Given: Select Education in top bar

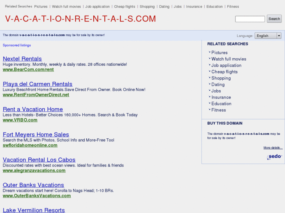Looking at the screenshot, I should (x=214, y=7).
